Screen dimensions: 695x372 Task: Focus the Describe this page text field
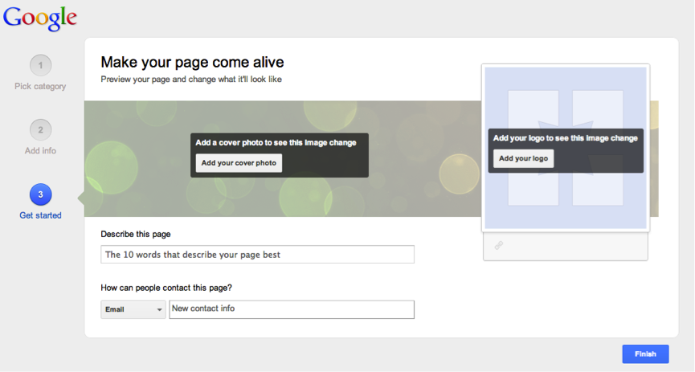click(x=258, y=255)
